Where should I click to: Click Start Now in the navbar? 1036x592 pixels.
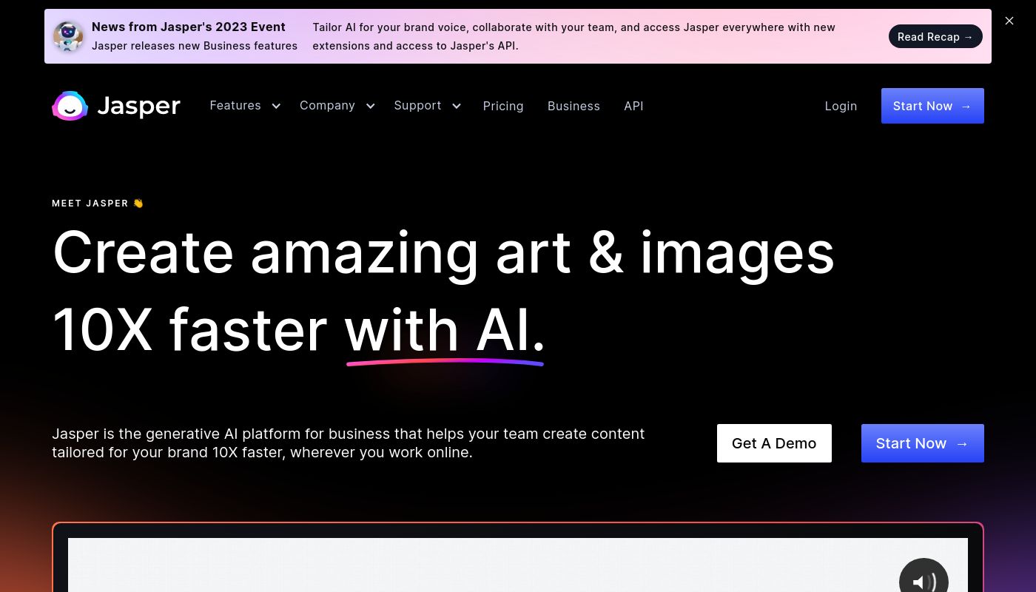(x=932, y=106)
